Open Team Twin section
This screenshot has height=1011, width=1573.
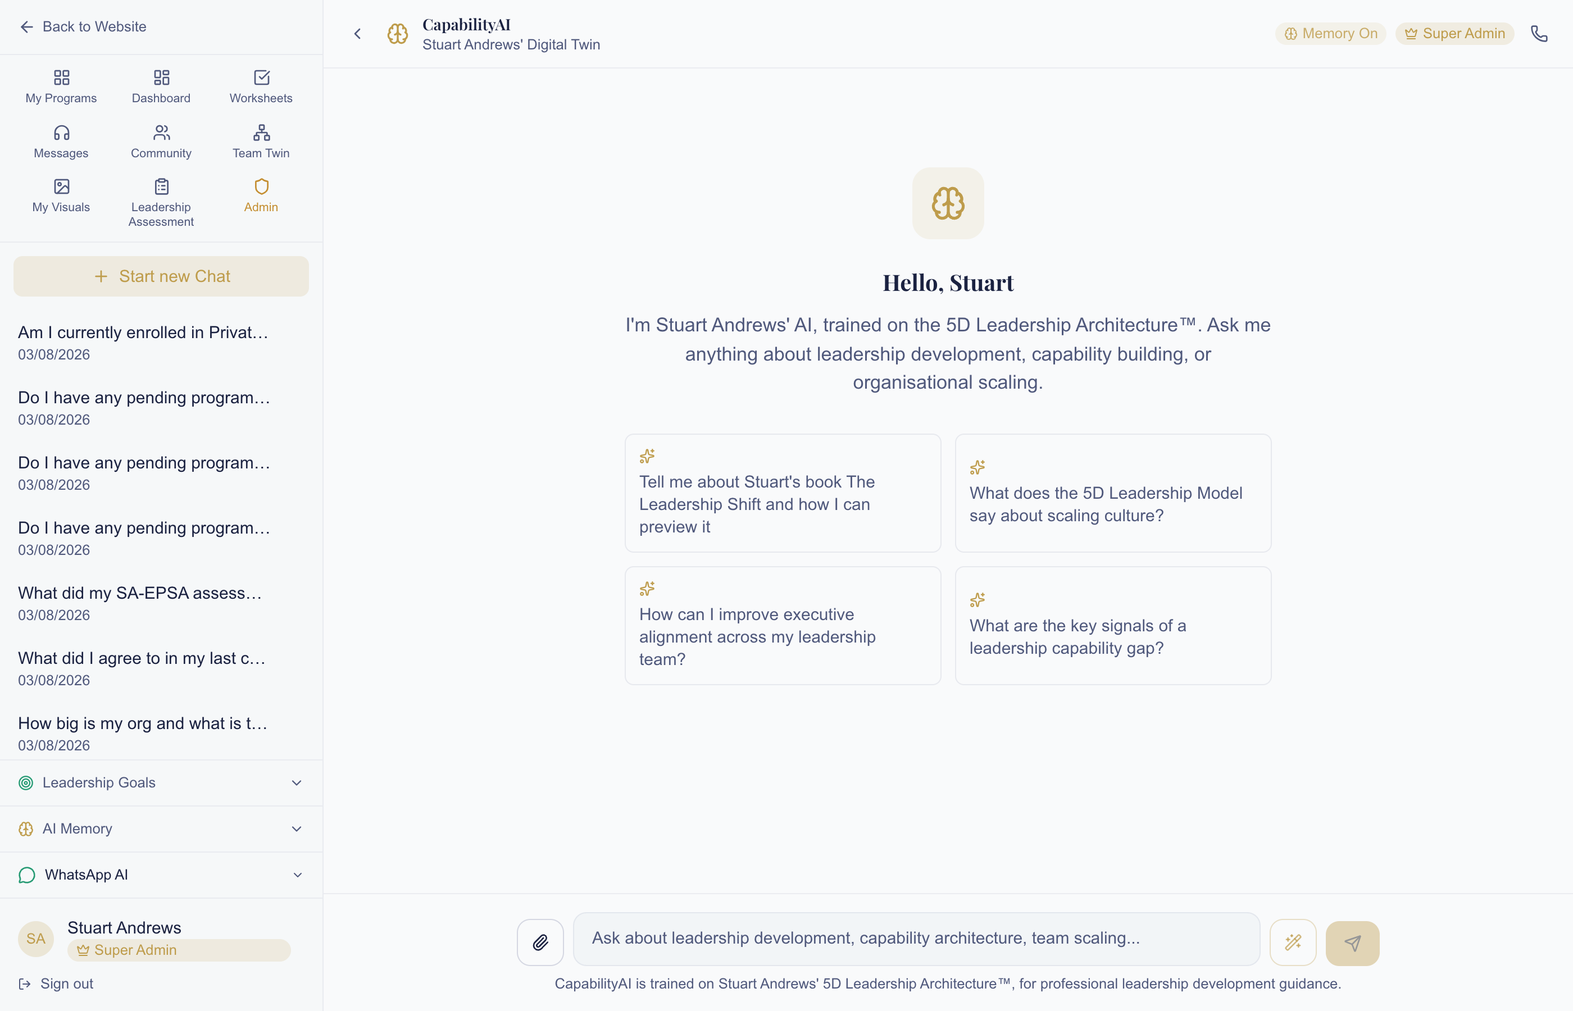[261, 142]
